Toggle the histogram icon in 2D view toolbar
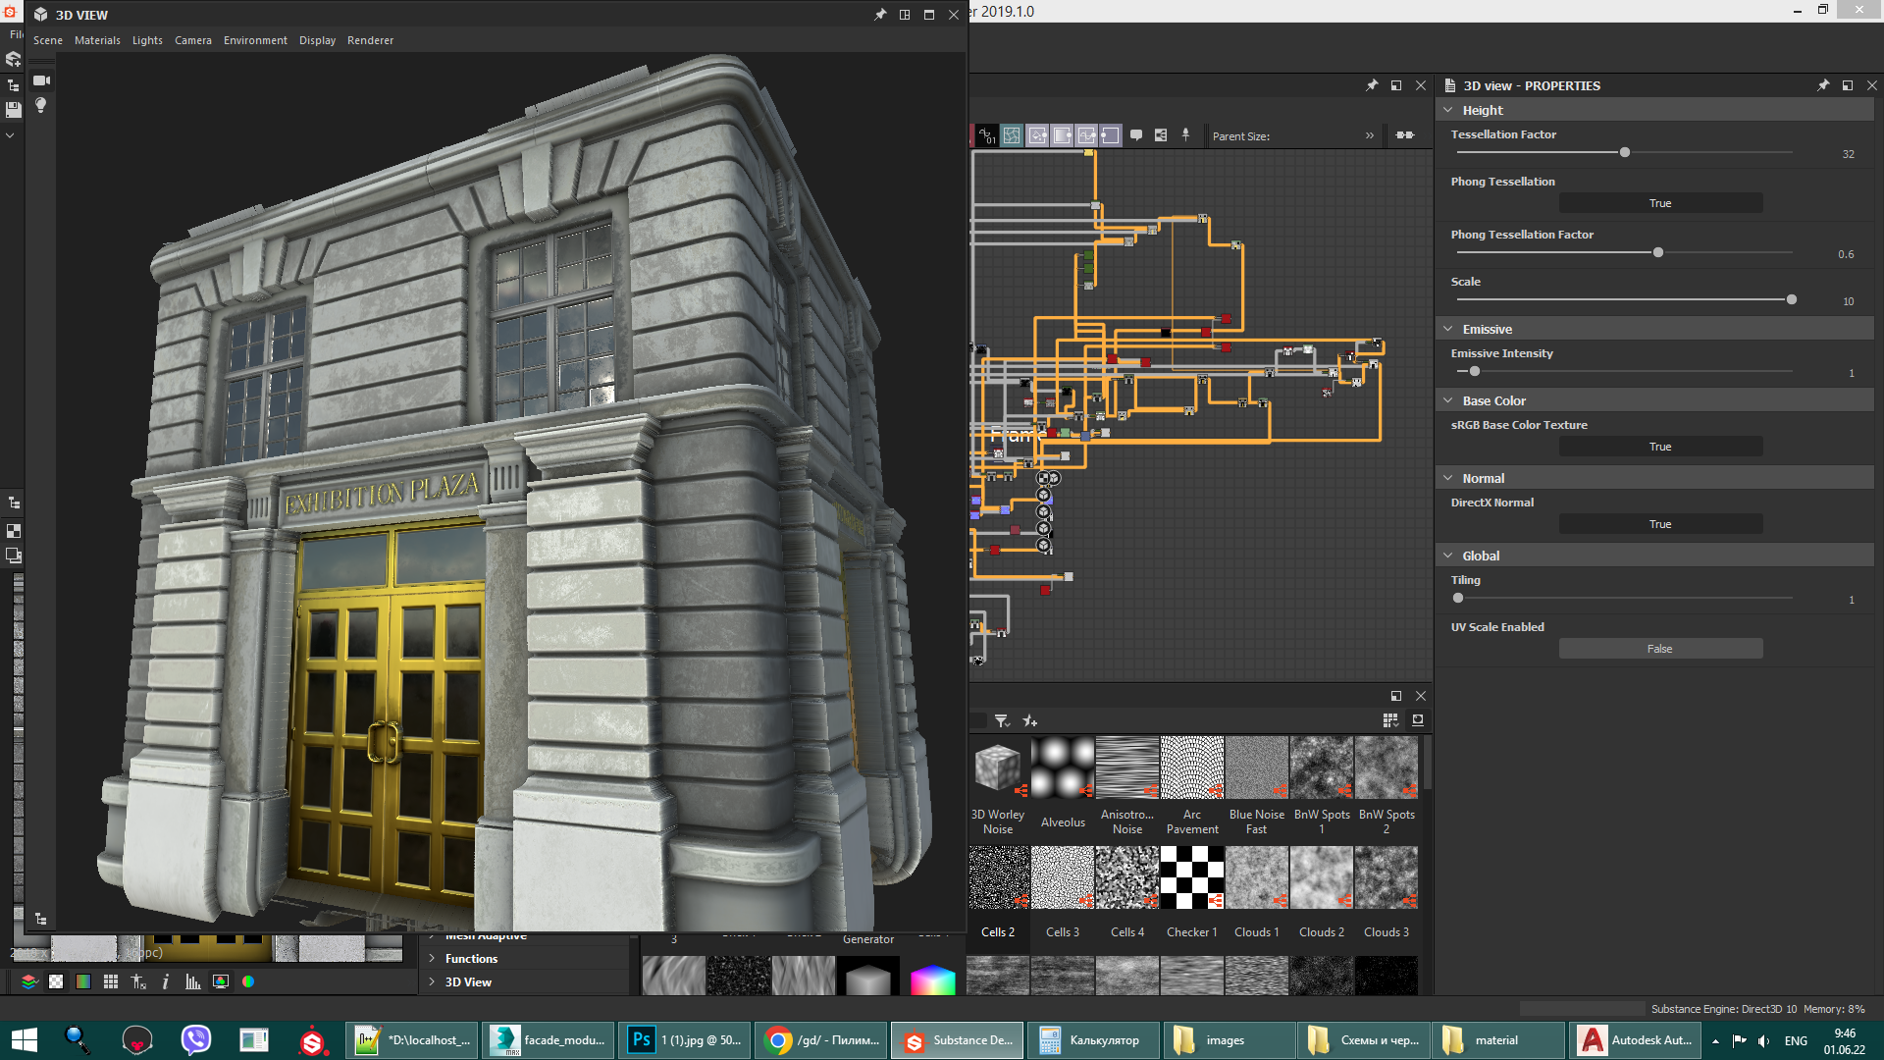The height and width of the screenshot is (1060, 1884). [x=193, y=981]
